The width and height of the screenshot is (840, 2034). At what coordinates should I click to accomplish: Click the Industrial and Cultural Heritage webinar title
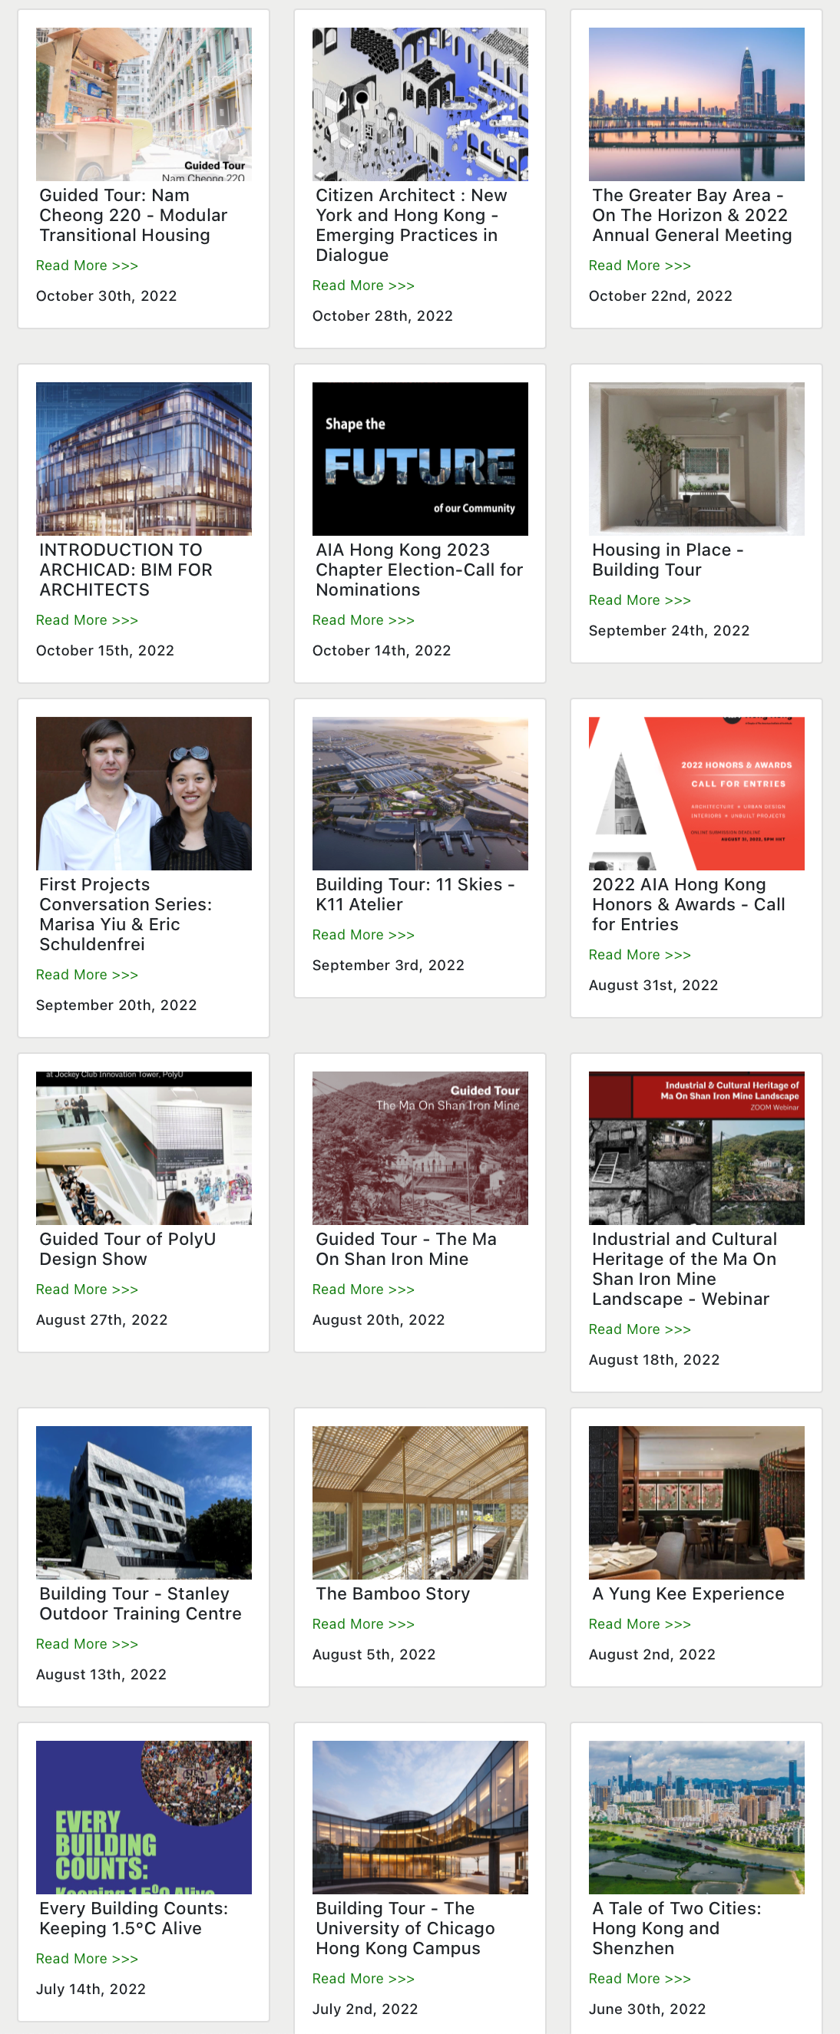click(x=684, y=1269)
